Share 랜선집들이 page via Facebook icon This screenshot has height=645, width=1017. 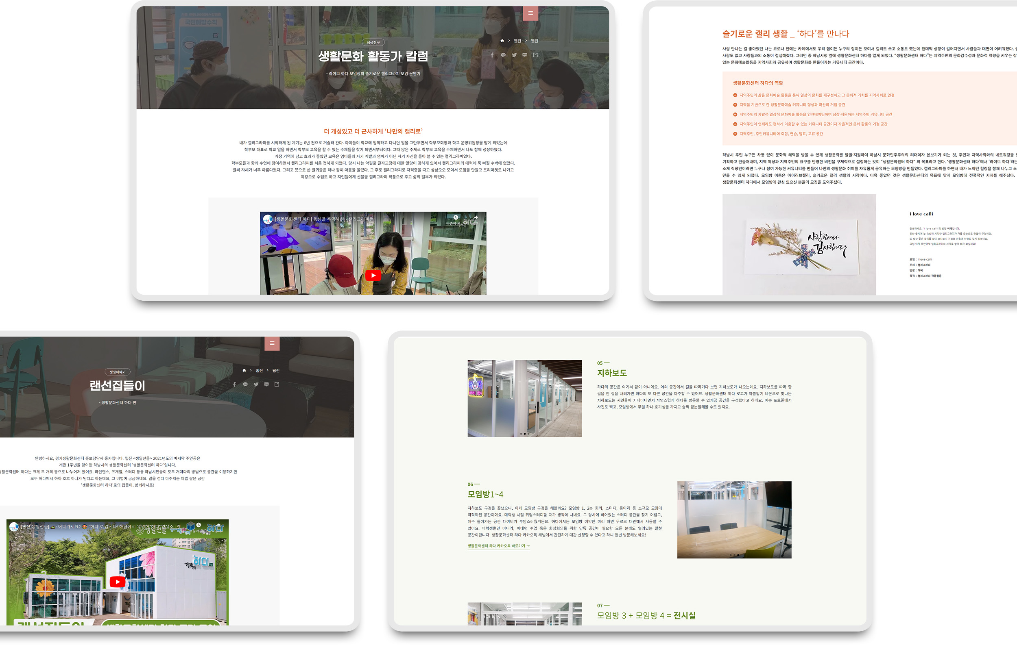(234, 384)
